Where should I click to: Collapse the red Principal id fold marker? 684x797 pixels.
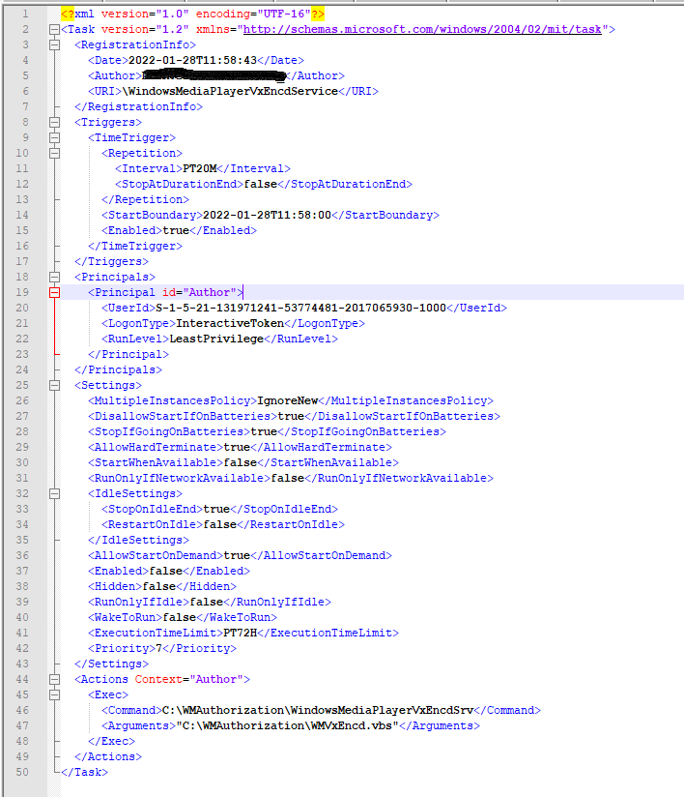point(55,292)
